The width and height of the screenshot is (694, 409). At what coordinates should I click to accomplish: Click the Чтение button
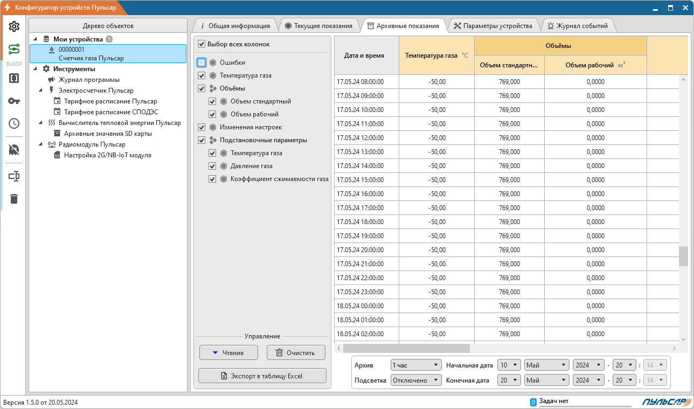[228, 353]
